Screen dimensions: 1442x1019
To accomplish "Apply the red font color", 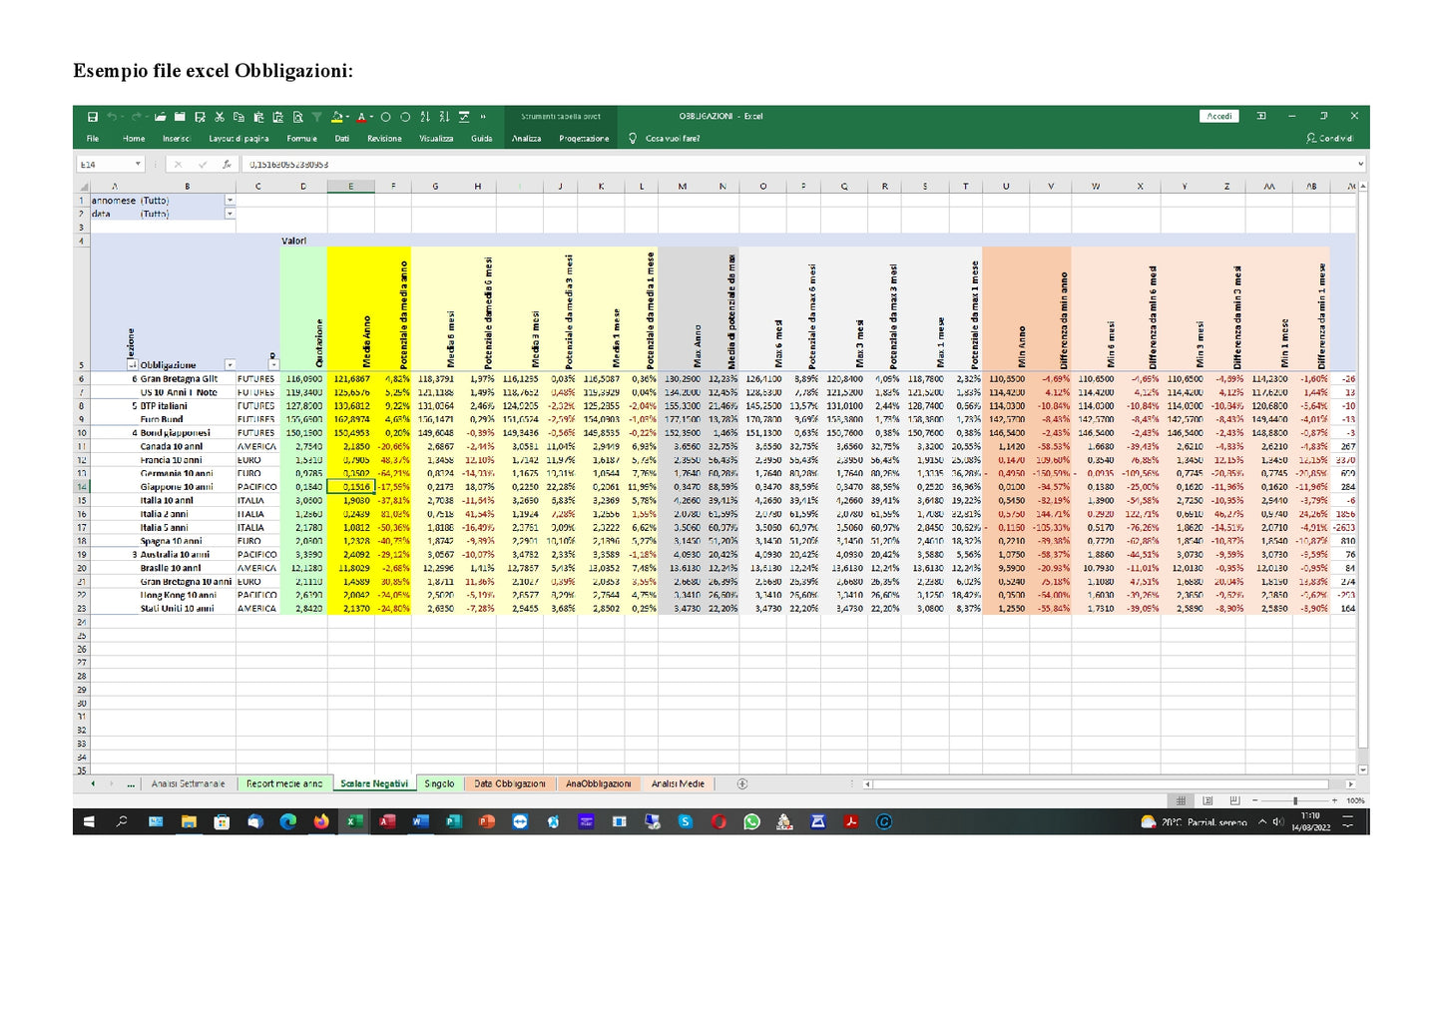I will [x=361, y=117].
